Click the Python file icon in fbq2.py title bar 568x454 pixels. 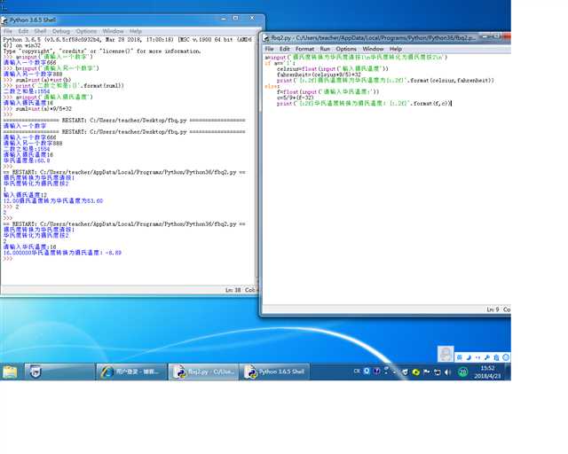(266, 38)
